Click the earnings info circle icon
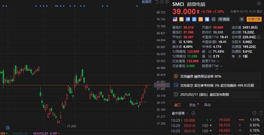 coord(176,94)
